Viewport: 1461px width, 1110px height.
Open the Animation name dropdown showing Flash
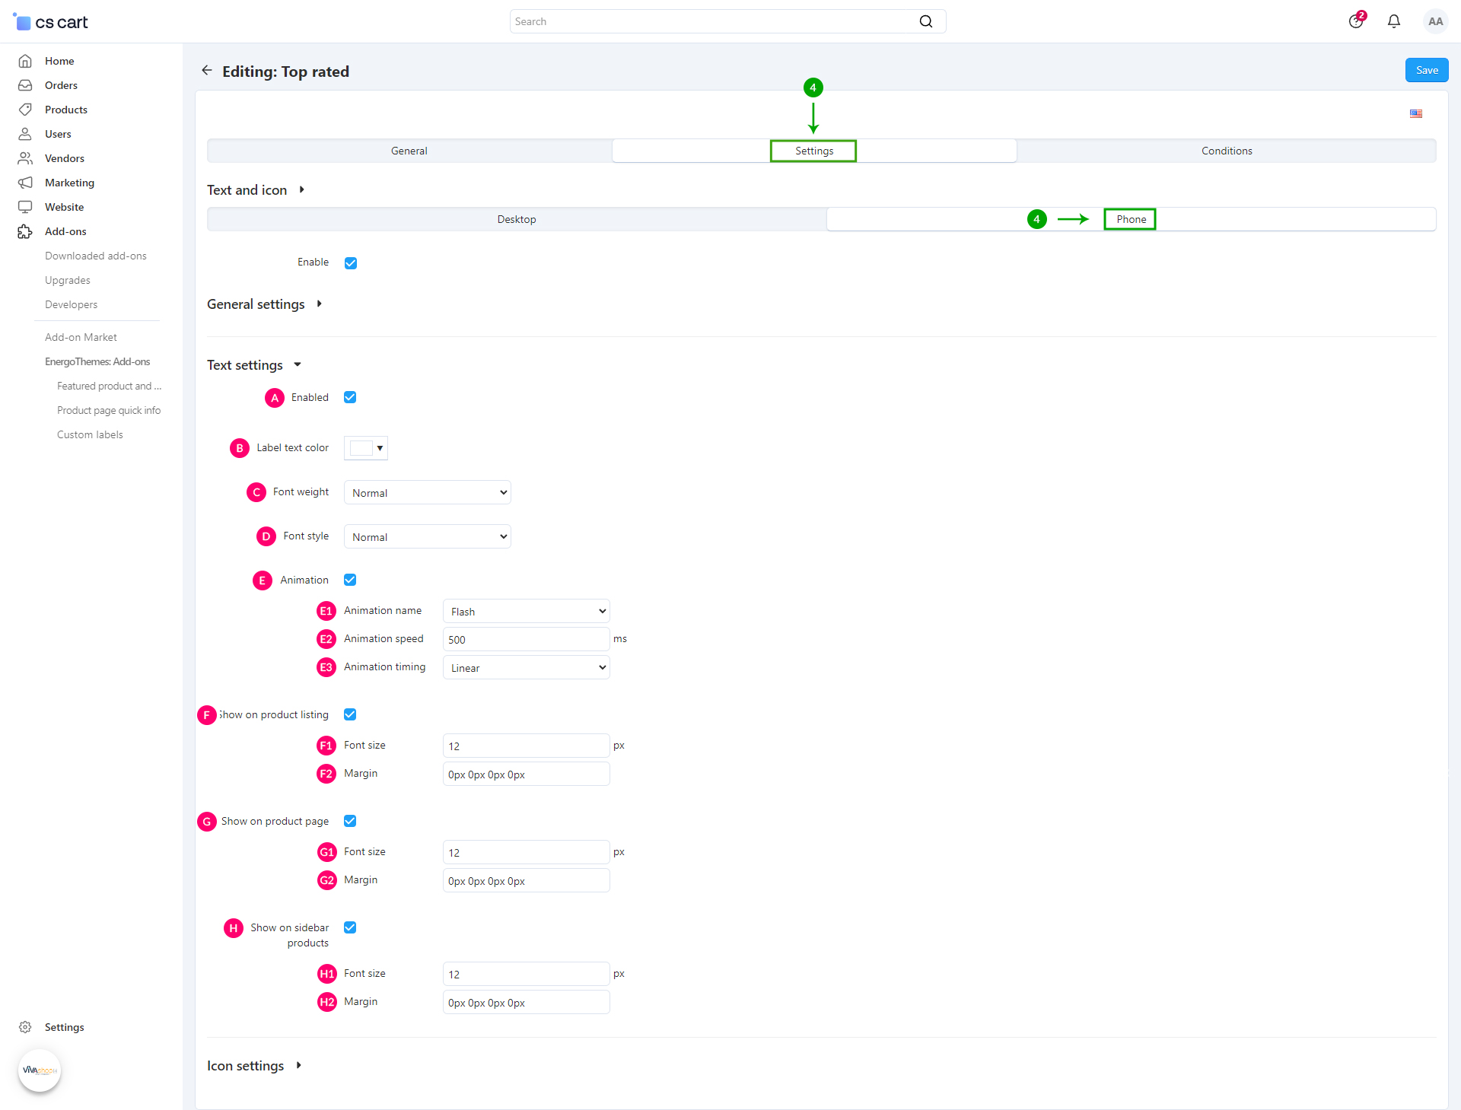(526, 612)
